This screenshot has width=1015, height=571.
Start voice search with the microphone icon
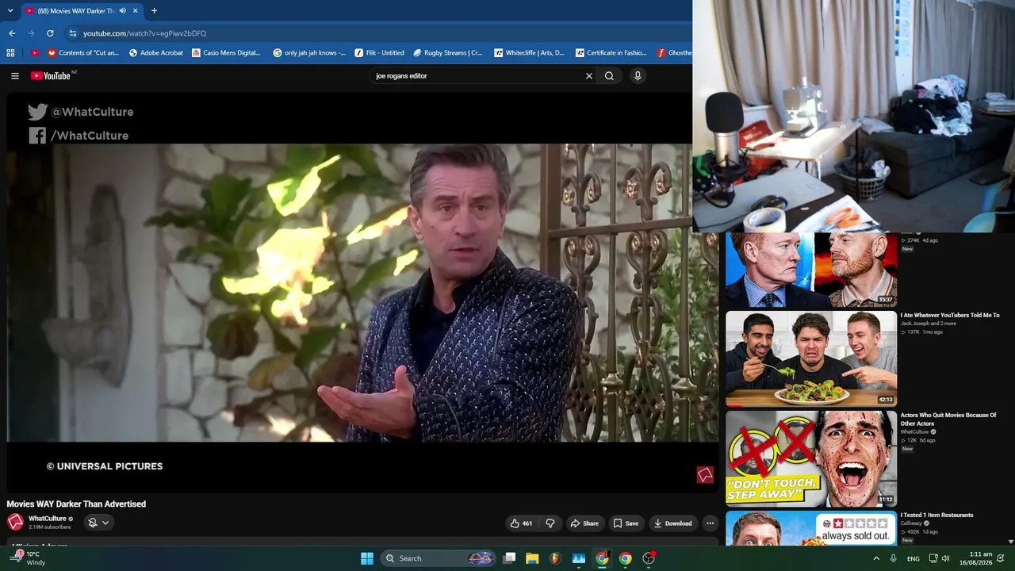638,76
